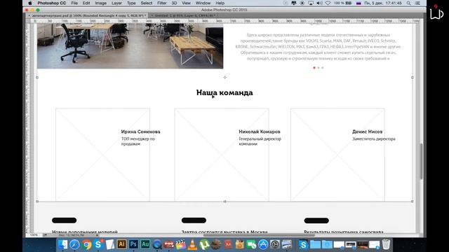Launch Safari from the Dock
The height and width of the screenshot is (252, 449).
click(x=74, y=244)
